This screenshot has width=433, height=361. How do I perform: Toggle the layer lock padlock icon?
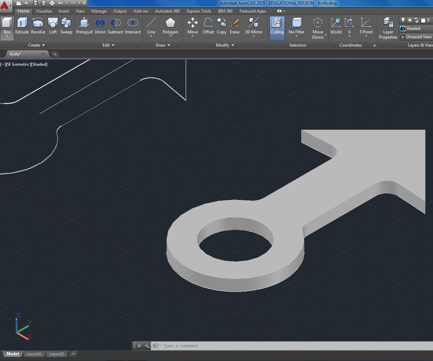coord(417,20)
